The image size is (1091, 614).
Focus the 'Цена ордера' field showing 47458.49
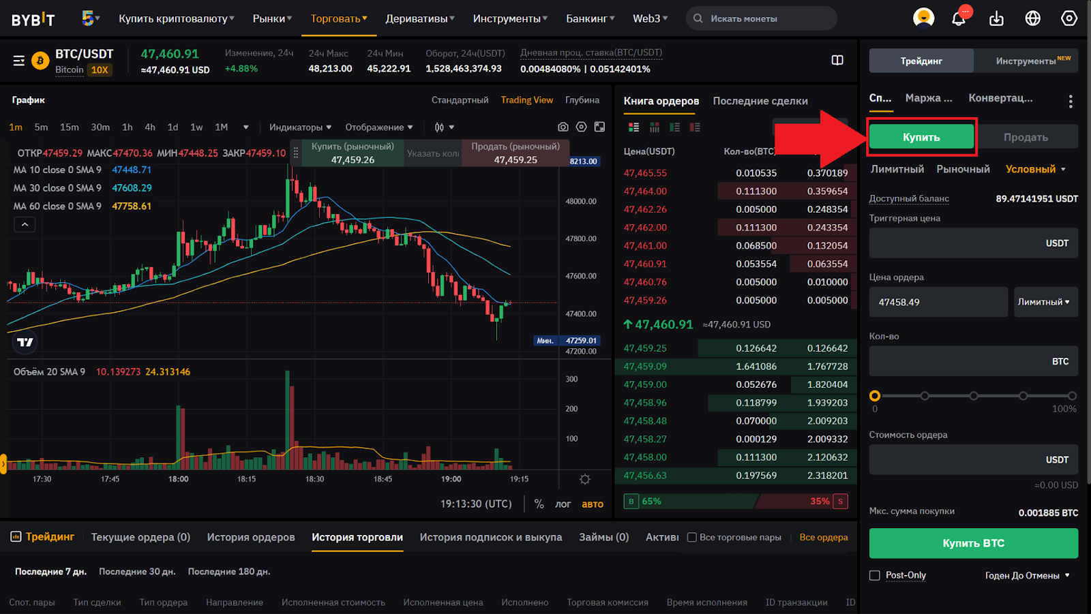[938, 302]
